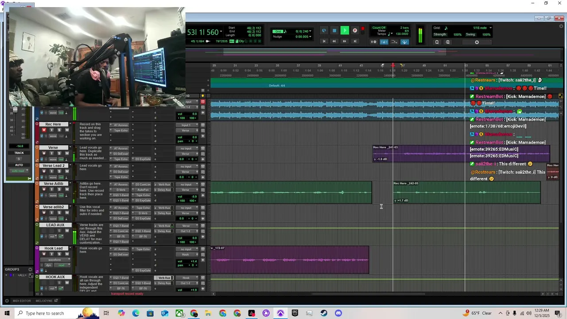This screenshot has width=567, height=319.
Task: Open the Grid value dropdown showing 0|0|240
Action: (310, 31)
